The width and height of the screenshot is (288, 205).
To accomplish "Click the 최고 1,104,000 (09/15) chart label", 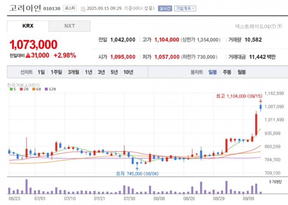I will [x=239, y=96].
